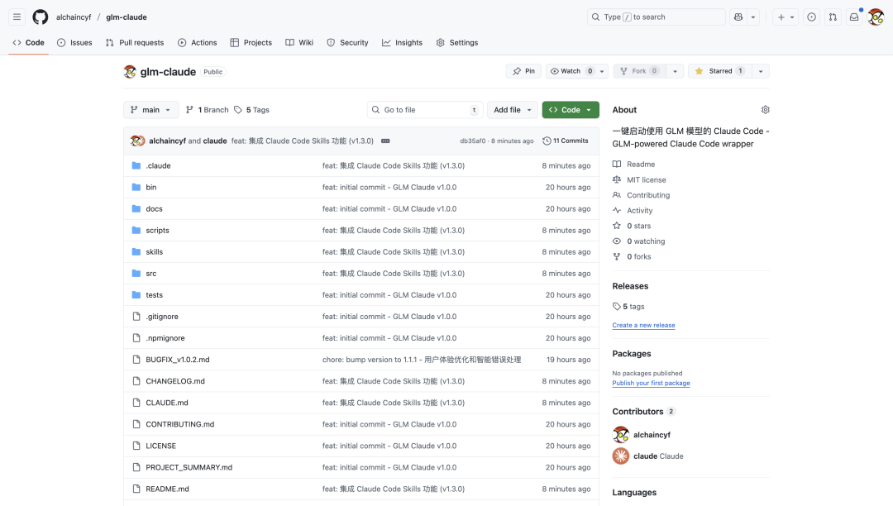Click the Go to file search field
This screenshot has width=893, height=506.
425,110
